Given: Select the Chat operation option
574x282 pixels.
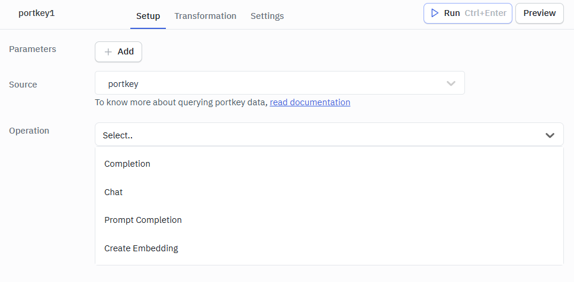Looking at the screenshot, I should point(329,192).
